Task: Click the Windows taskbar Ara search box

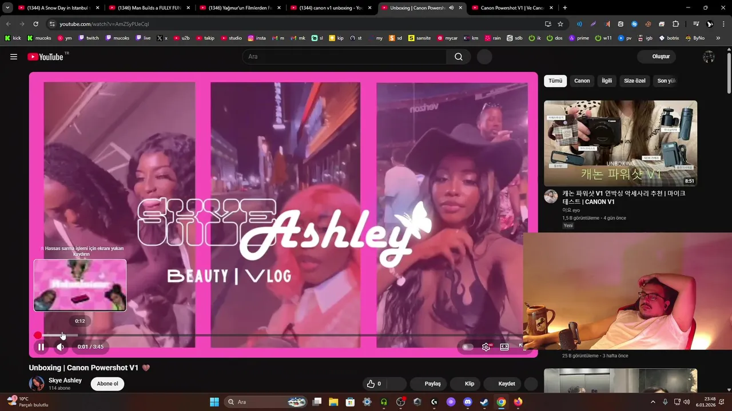Action: click(x=266, y=402)
